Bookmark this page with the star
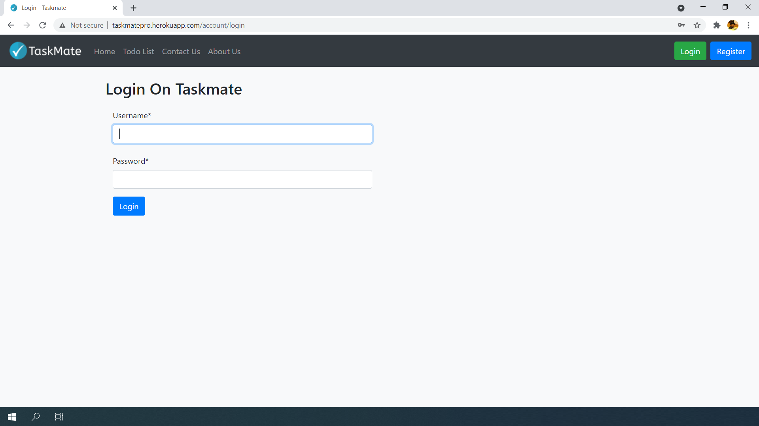The image size is (759, 426). tap(697, 25)
